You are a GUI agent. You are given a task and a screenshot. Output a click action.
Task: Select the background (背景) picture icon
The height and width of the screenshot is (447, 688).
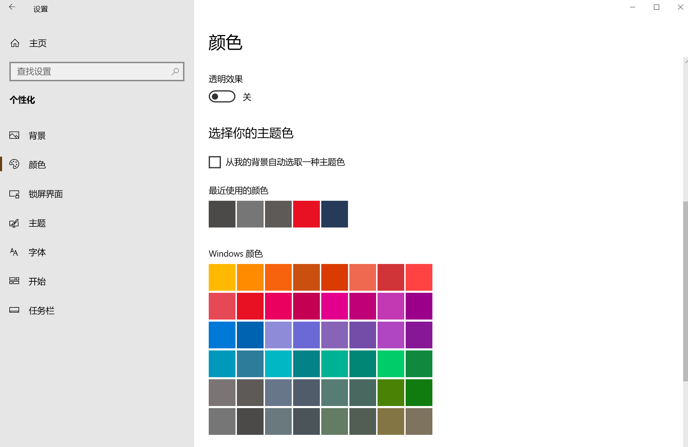point(14,135)
